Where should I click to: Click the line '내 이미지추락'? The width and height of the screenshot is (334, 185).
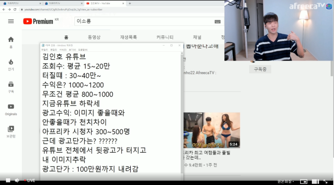click(x=64, y=160)
